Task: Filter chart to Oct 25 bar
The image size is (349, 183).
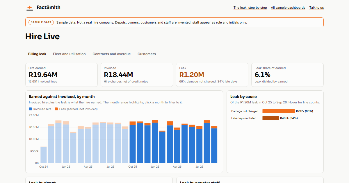Action: pyautogui.click(x=133, y=142)
